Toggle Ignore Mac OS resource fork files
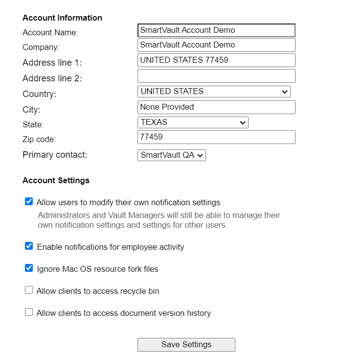 [29, 268]
